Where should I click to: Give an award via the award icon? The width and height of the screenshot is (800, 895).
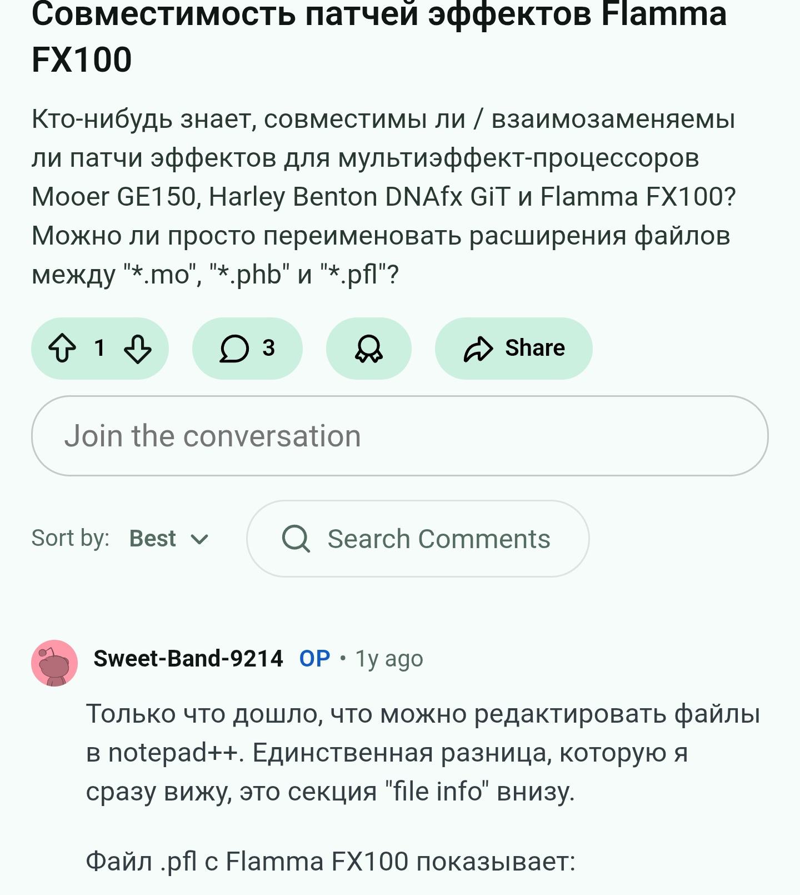(x=368, y=349)
